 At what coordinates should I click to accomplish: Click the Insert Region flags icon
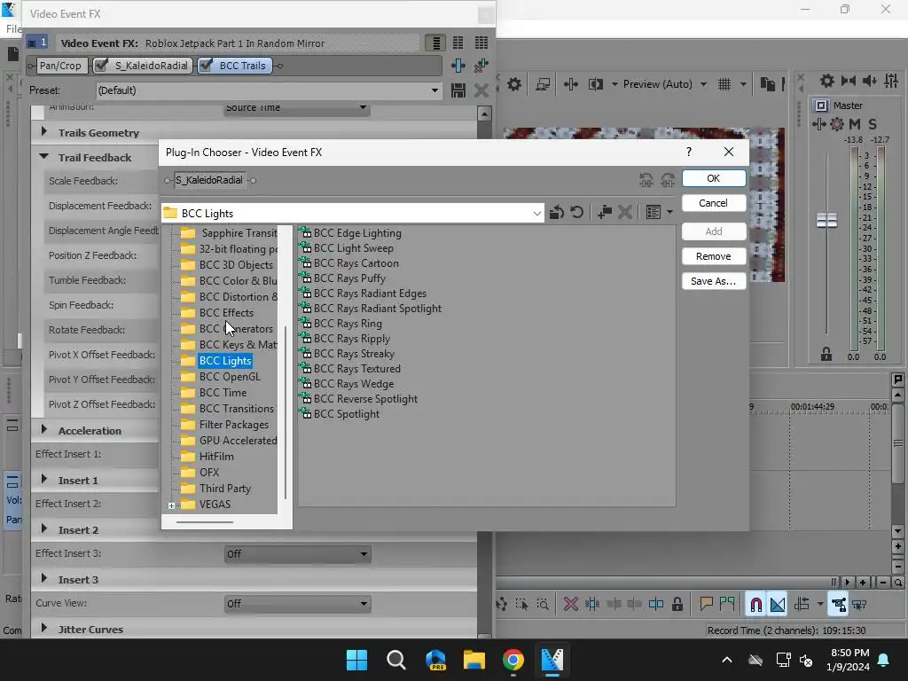click(727, 605)
